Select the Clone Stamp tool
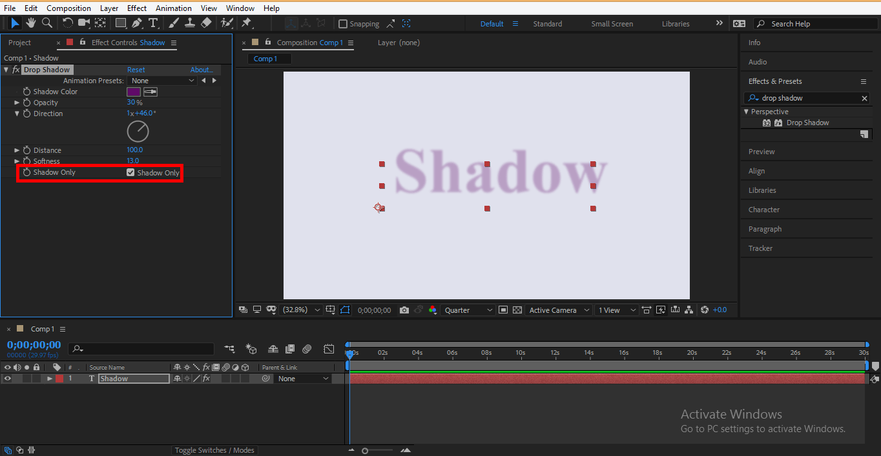Screen dimensions: 881x456 tap(190, 23)
